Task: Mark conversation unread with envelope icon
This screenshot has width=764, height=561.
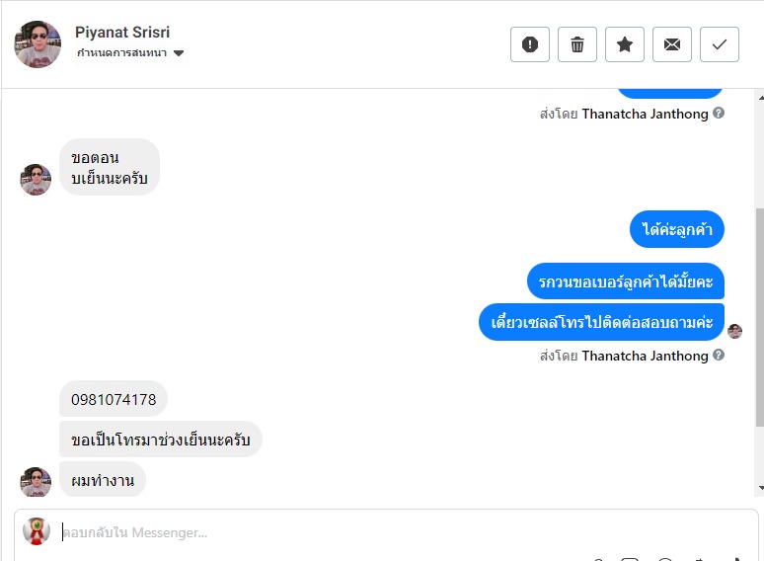Action: [672, 44]
